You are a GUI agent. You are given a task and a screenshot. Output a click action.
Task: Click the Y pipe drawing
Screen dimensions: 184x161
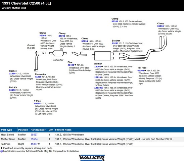[x=40, y=61]
